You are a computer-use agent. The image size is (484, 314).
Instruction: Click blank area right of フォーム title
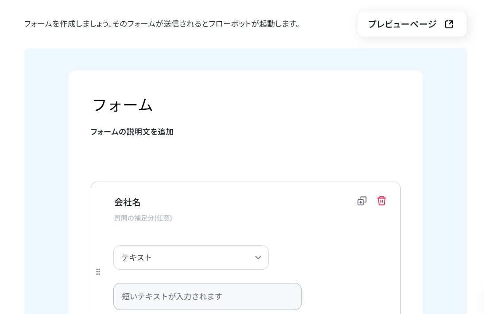(x=278, y=105)
